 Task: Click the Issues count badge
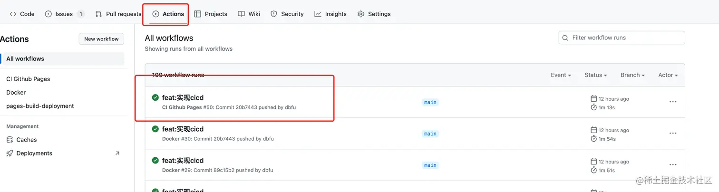click(x=81, y=14)
